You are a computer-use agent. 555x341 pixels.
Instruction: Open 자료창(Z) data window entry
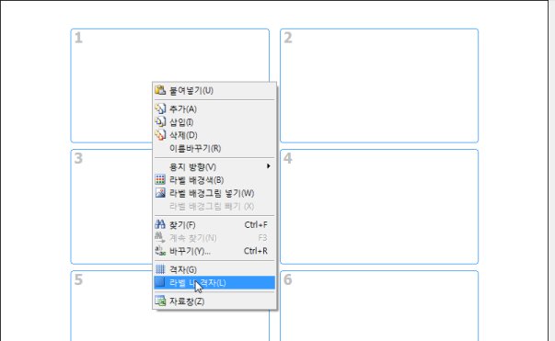[x=214, y=301]
